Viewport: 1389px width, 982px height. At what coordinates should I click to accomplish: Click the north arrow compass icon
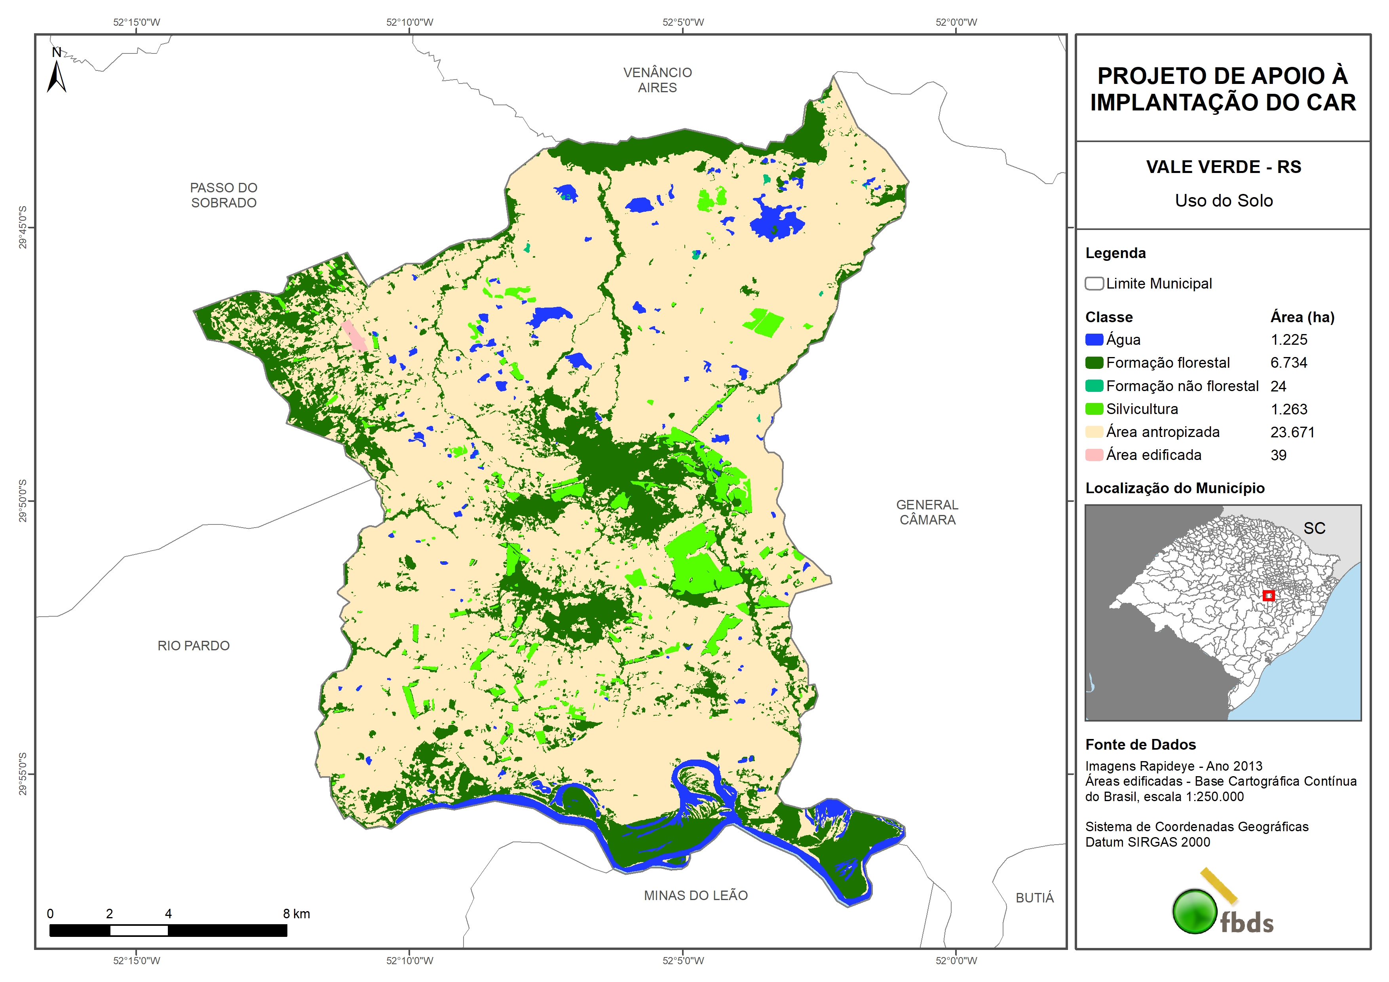(x=56, y=72)
